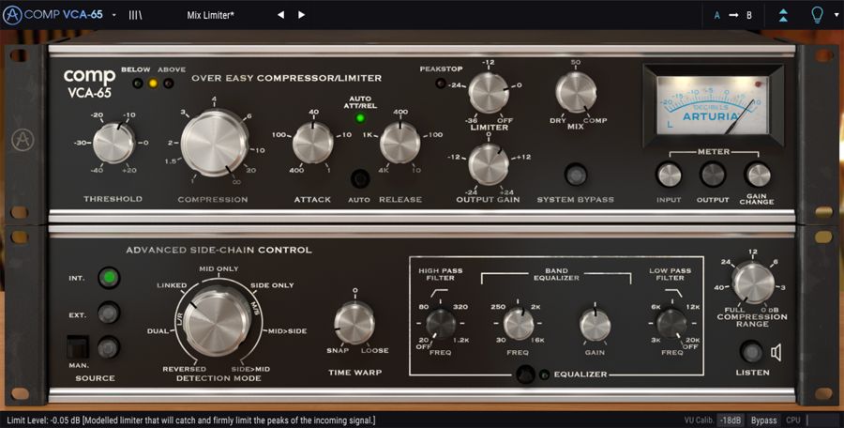Set meter to Input
This screenshot has height=428, width=844.
pos(669,175)
